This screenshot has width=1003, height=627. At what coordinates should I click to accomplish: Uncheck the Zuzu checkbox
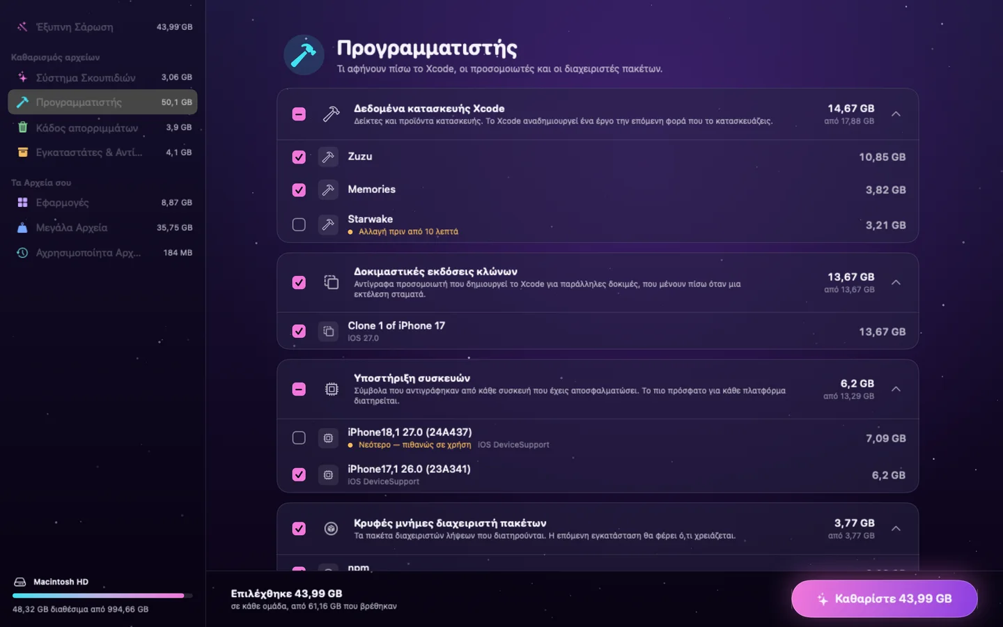coord(299,157)
